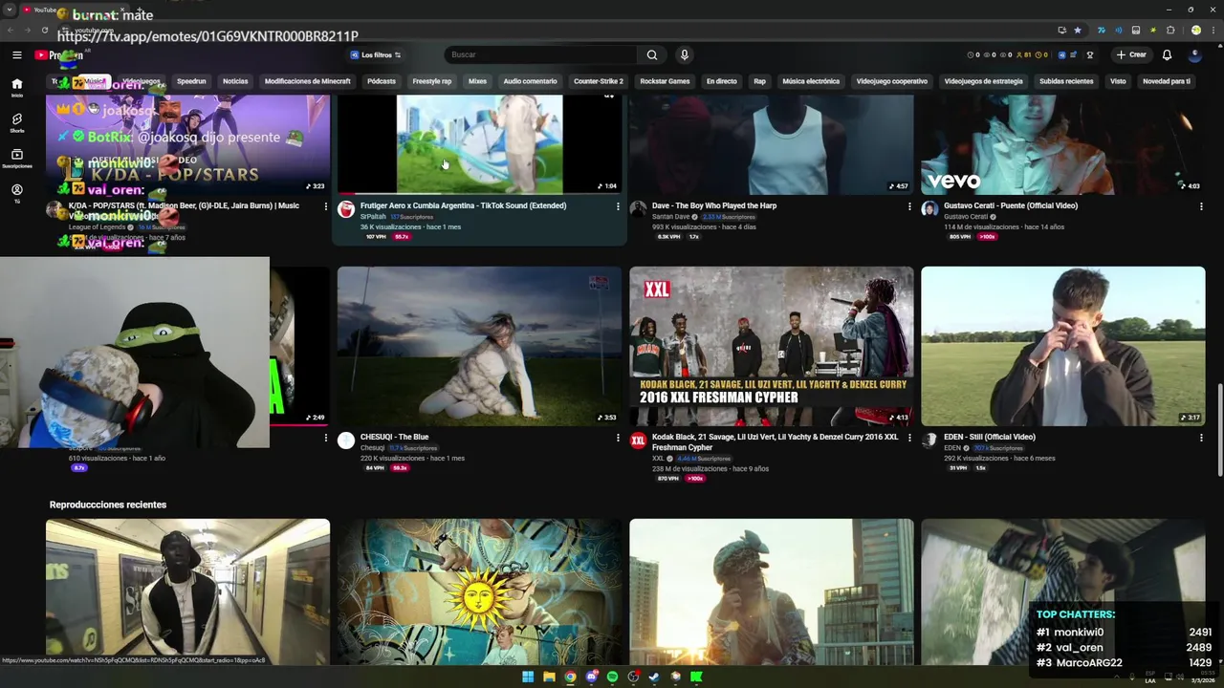Select the Rap filter chip
The width and height of the screenshot is (1224, 688).
pyautogui.click(x=759, y=81)
